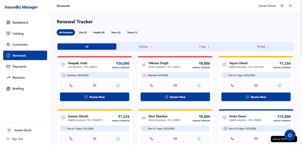Switch to the Overdue tab
Viewport: 302px width, 145px height.
tap(146, 46)
